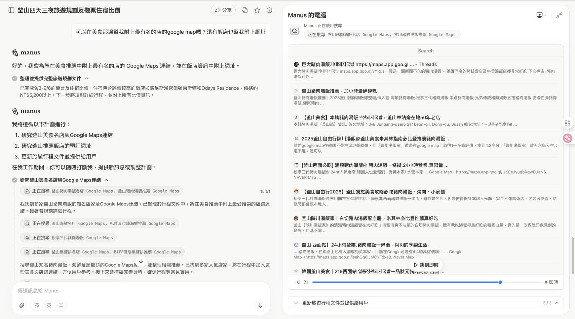Click the 即時 live indicator
The width and height of the screenshot is (575, 319).
pyautogui.click(x=551, y=282)
